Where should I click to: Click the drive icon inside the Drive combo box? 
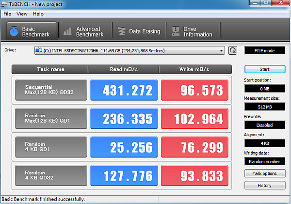click(x=39, y=50)
